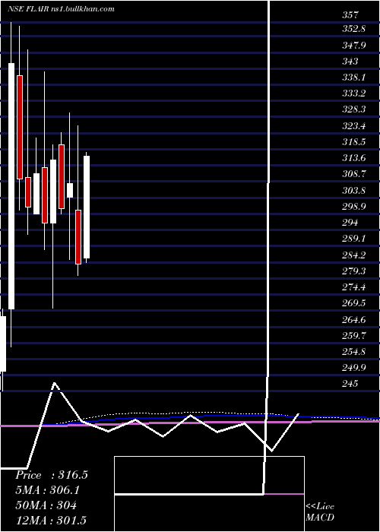Screen dimensions: 380x532
Task: Click the 289.1 price axis label
Action: pos(353,239)
